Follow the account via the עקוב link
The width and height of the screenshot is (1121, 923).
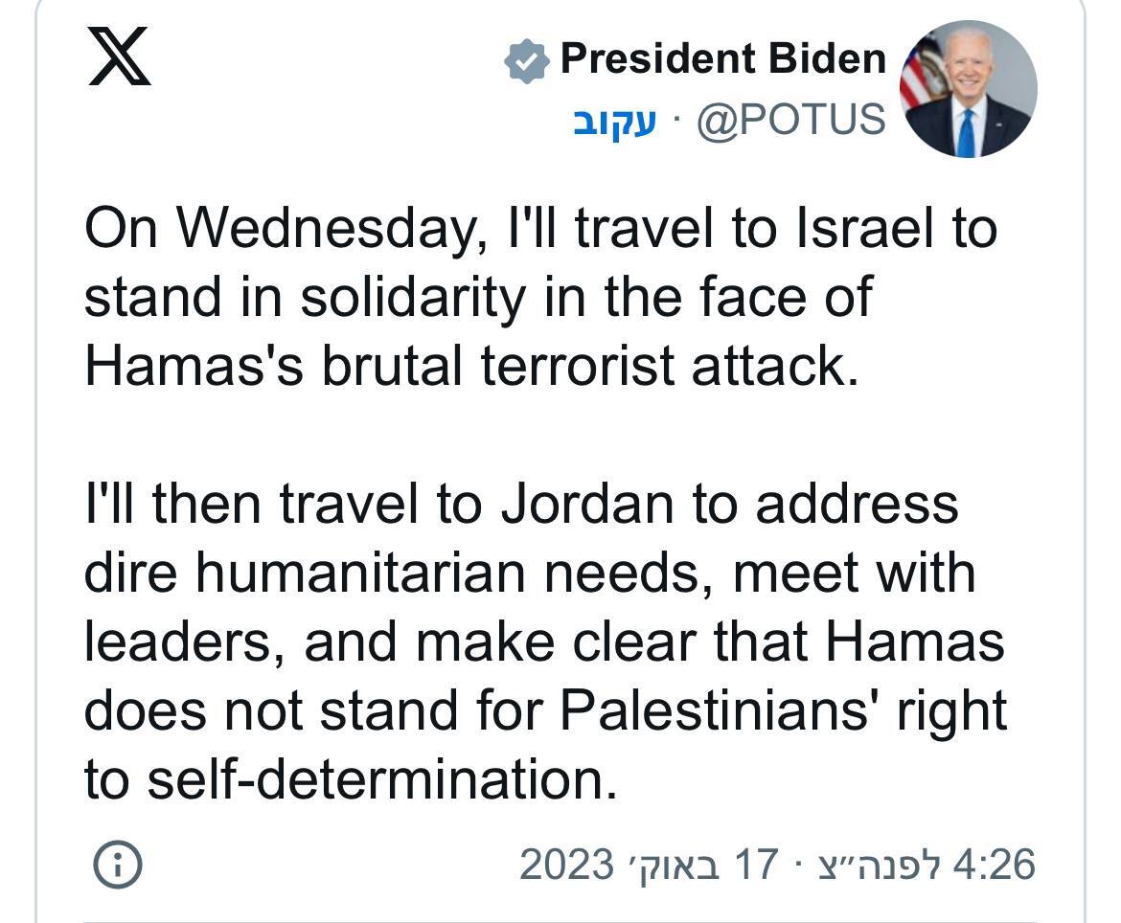615,120
